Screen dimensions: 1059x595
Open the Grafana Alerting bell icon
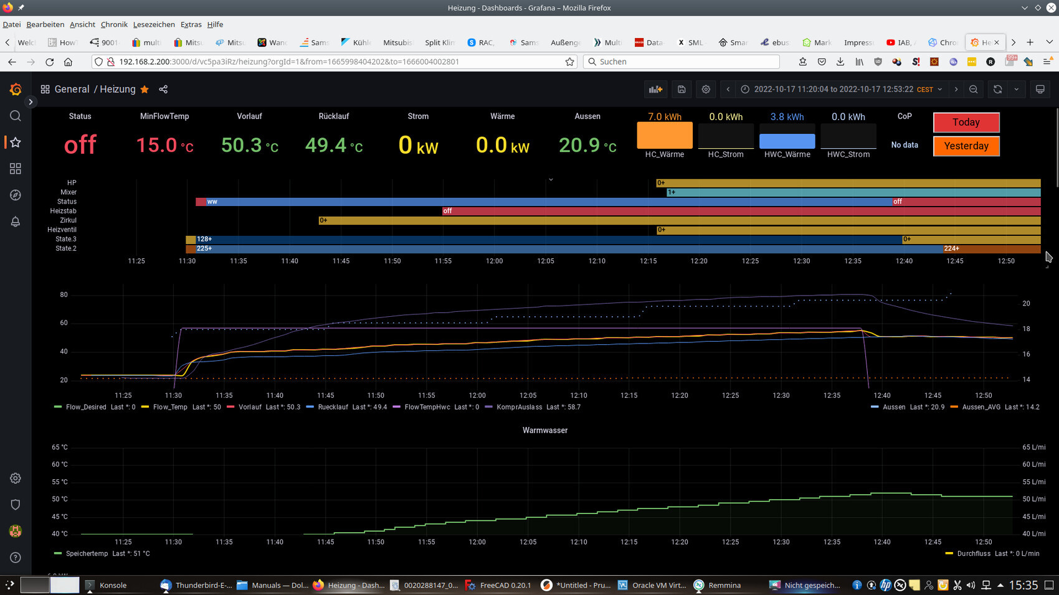[x=16, y=222]
